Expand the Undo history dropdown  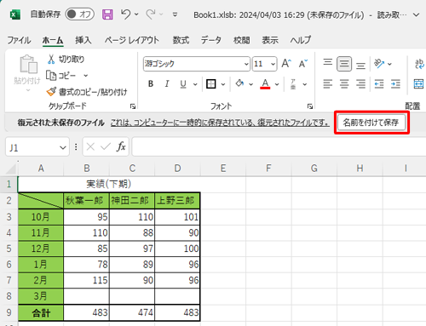coord(136,14)
